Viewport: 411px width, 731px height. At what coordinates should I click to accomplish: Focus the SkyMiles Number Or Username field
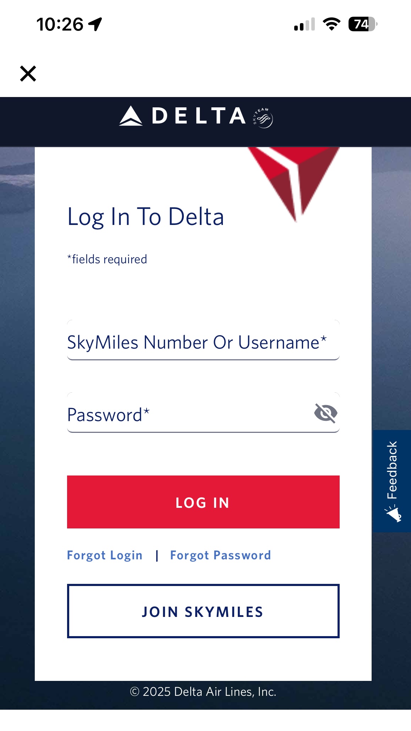[203, 342]
